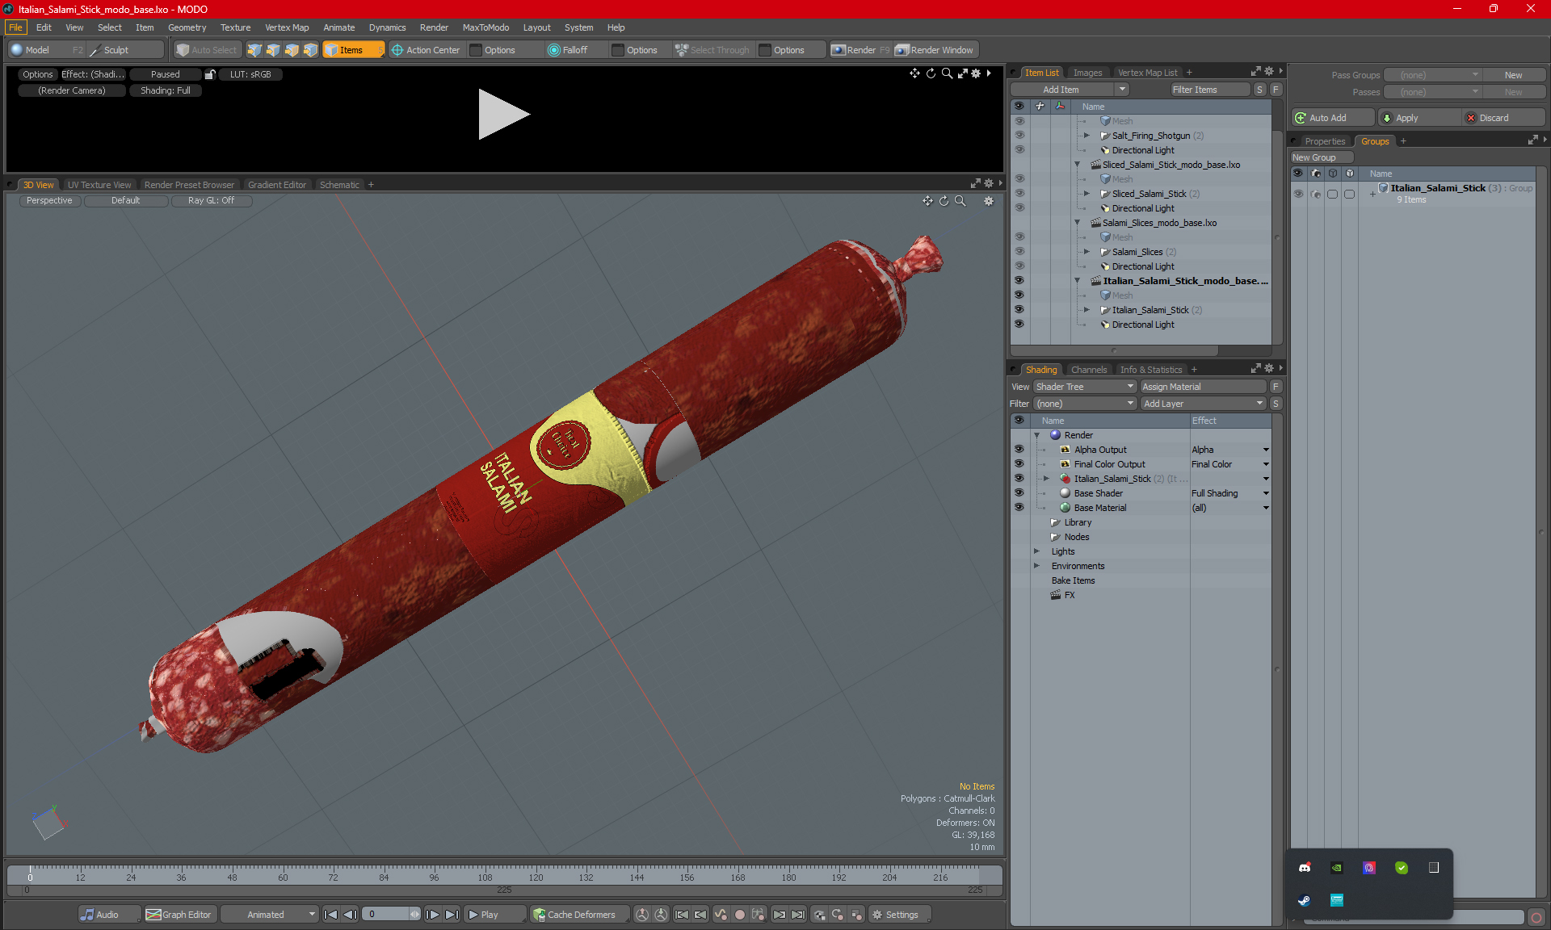The height and width of the screenshot is (930, 1551).
Task: Open Discord tray icon
Action: click(1305, 868)
